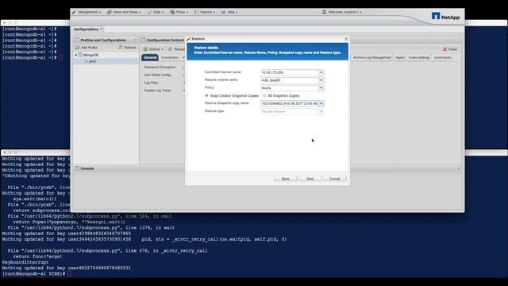
Task: Close the Configurations tab
Action: pyautogui.click(x=102, y=29)
